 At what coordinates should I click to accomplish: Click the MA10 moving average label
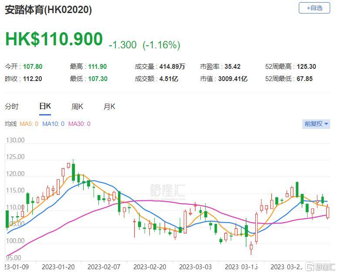click(x=53, y=124)
